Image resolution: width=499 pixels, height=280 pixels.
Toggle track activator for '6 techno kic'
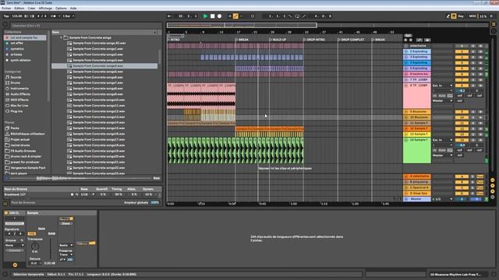pyautogui.click(x=462, y=74)
